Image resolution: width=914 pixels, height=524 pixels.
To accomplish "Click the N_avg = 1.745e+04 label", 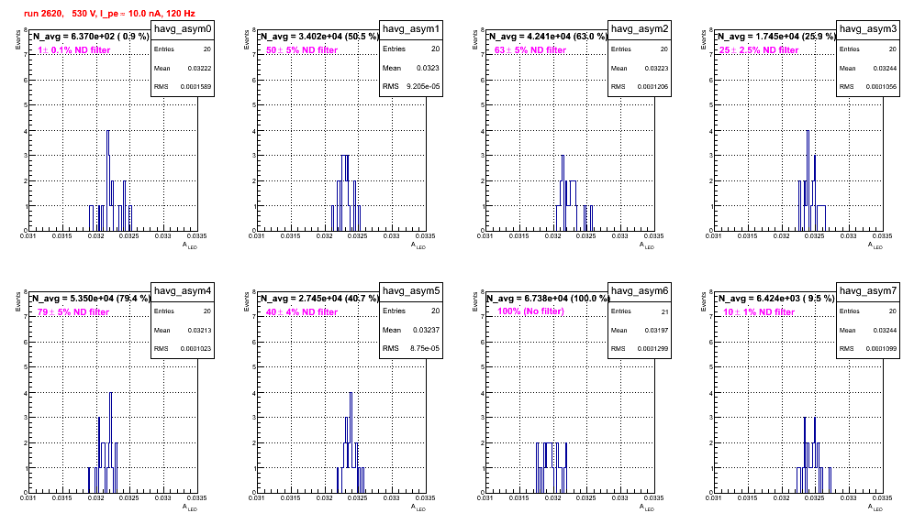I will pos(776,36).
